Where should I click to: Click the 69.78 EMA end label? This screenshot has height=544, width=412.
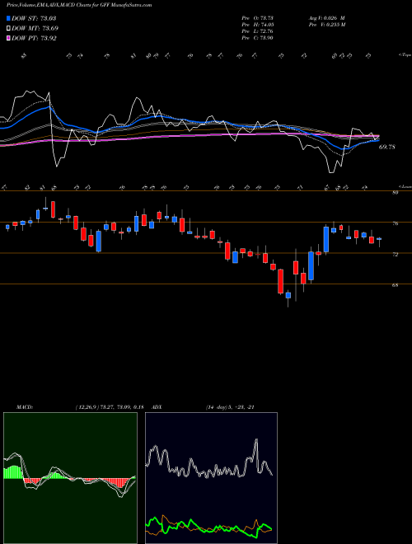(386, 147)
